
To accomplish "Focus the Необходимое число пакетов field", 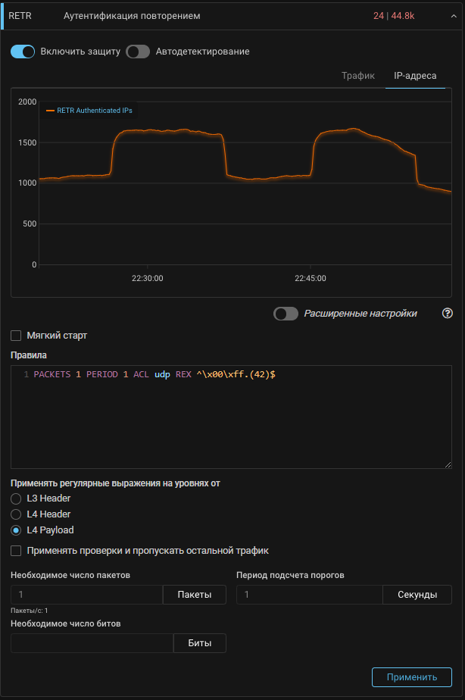I will click(87, 595).
